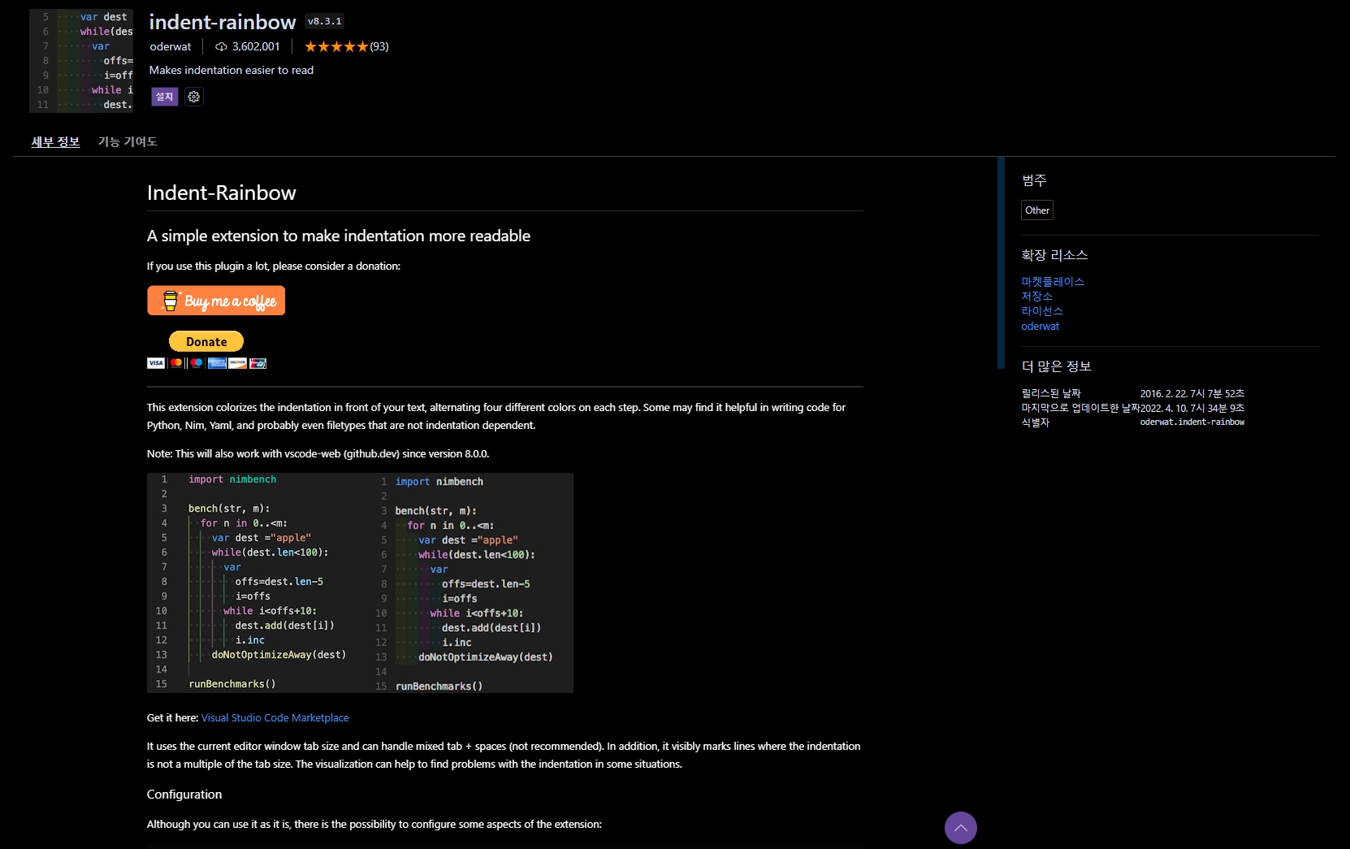Click the Install (설치) button
The image size is (1350, 849).
(164, 97)
